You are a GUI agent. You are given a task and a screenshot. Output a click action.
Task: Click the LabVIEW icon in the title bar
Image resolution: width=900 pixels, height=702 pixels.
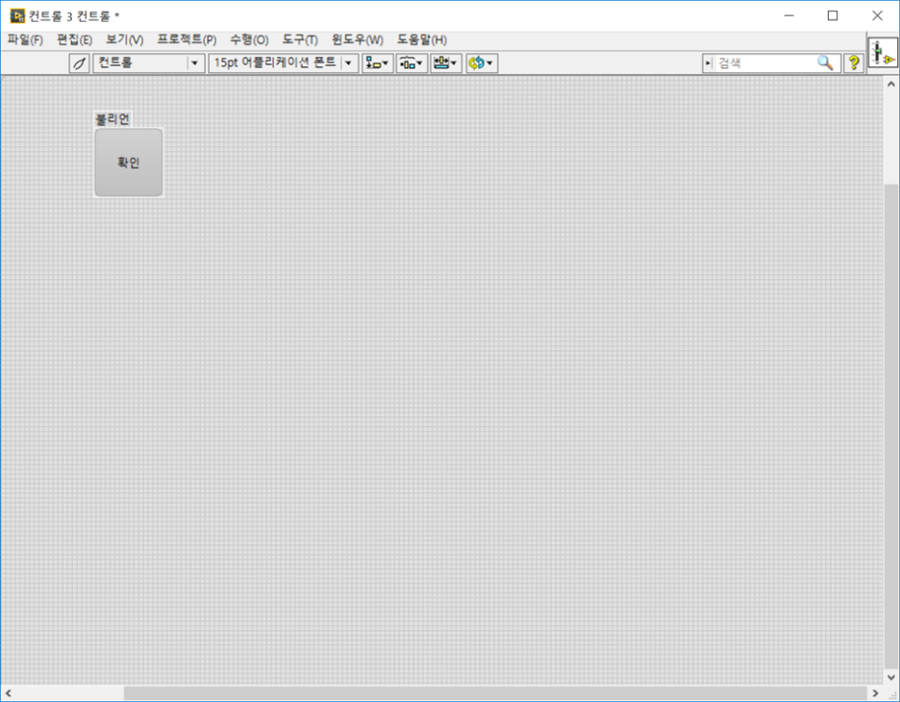pos(17,16)
